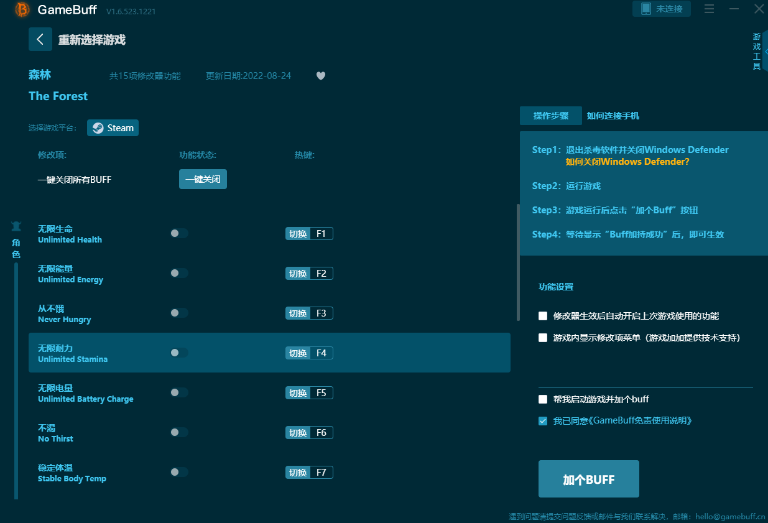Viewport: 768px width, 523px height.
Task: Click the 加个BUFF button
Action: pyautogui.click(x=589, y=479)
